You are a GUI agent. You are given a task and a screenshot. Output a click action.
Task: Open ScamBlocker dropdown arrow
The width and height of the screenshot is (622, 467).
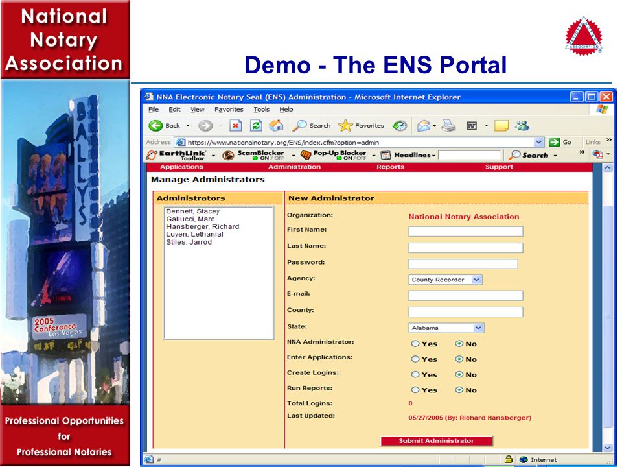point(294,156)
